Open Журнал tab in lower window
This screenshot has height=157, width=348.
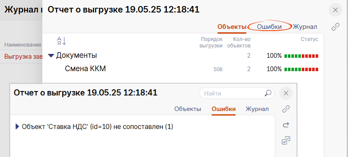point(257,109)
